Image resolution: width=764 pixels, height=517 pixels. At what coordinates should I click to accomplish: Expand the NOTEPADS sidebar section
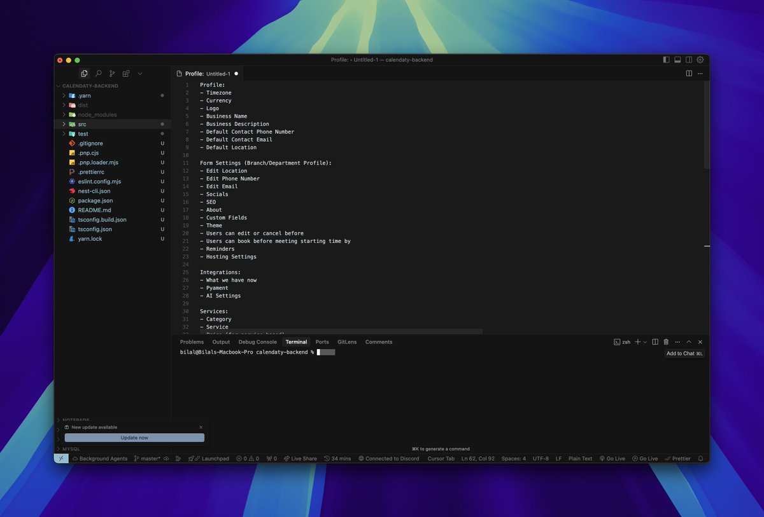76,420
